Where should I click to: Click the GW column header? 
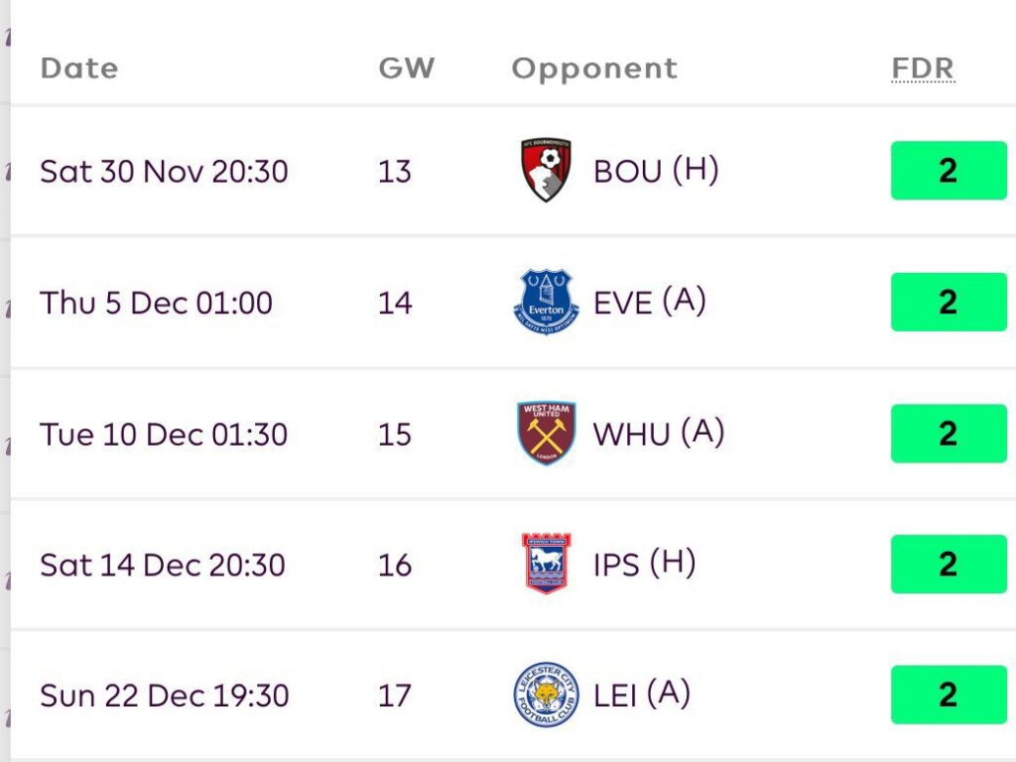tap(406, 68)
